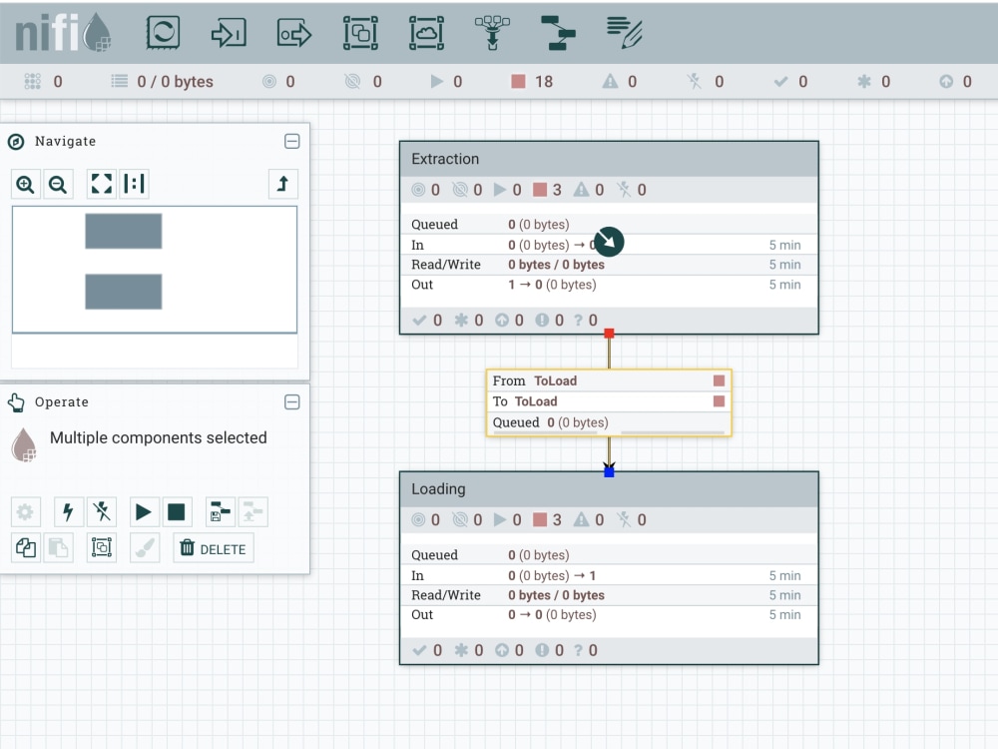Viewport: 998px width, 749px height.
Task: Enable selected components with the lightning icon
Action: 68,511
